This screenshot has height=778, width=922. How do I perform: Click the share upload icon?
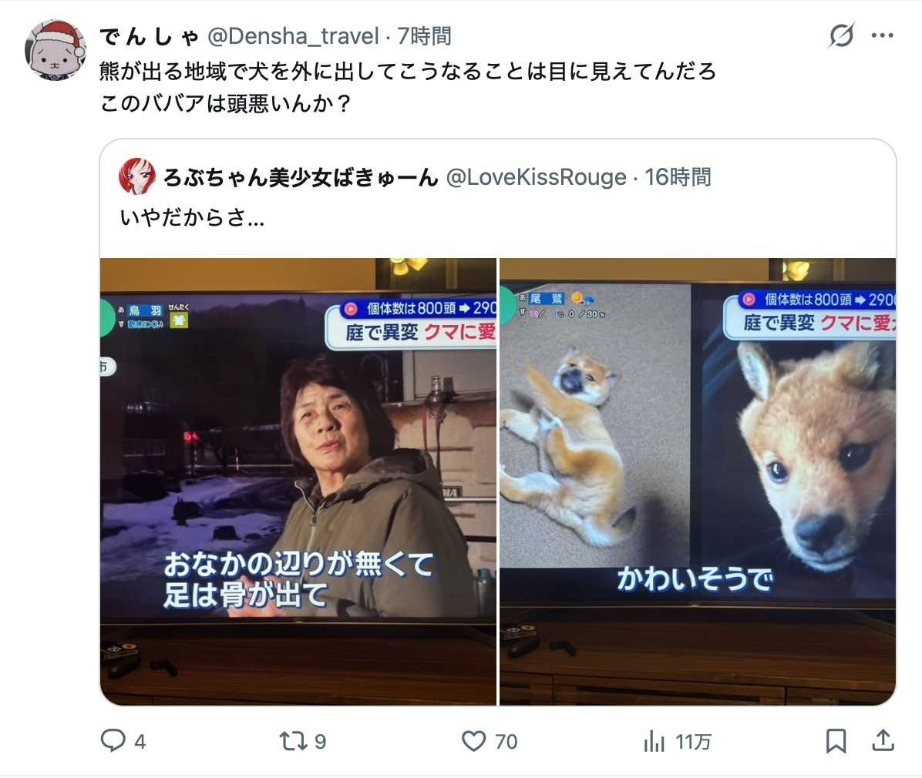(x=883, y=740)
